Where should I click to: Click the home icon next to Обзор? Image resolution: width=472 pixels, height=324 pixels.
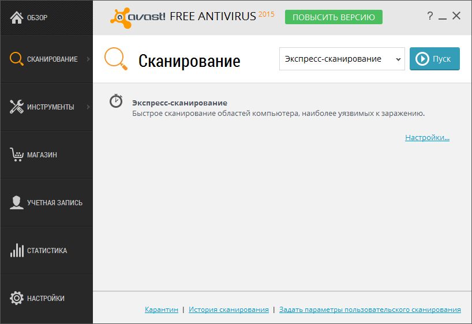[x=17, y=17]
